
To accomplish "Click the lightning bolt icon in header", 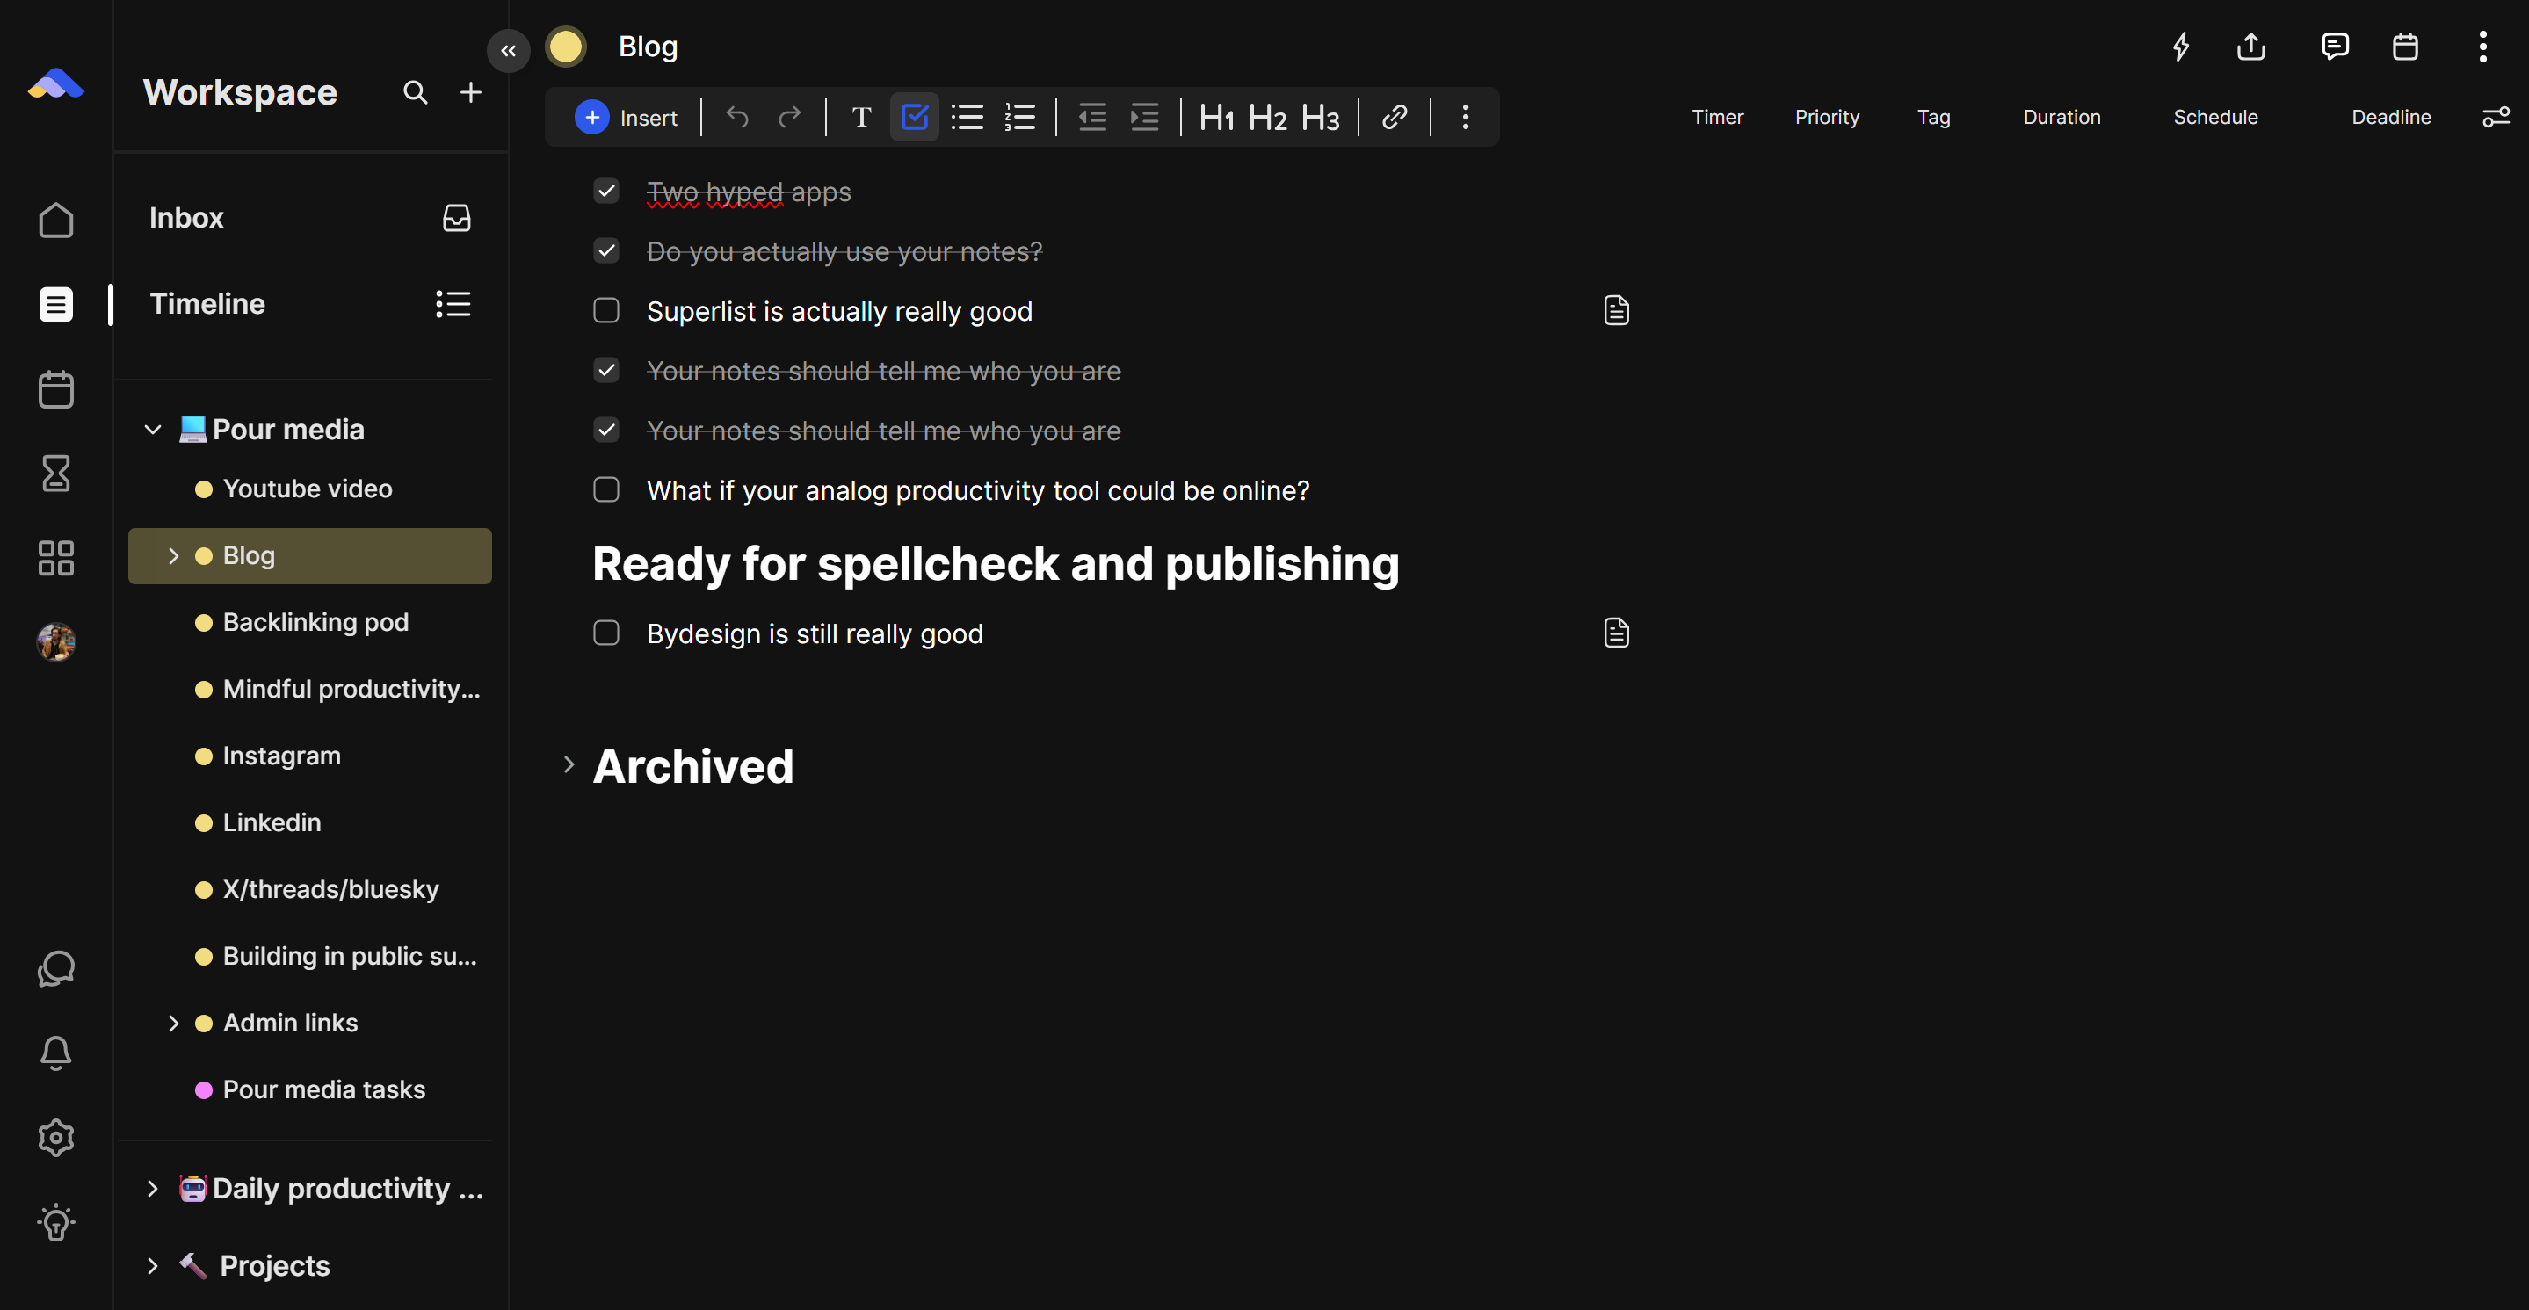I will click(x=2180, y=46).
